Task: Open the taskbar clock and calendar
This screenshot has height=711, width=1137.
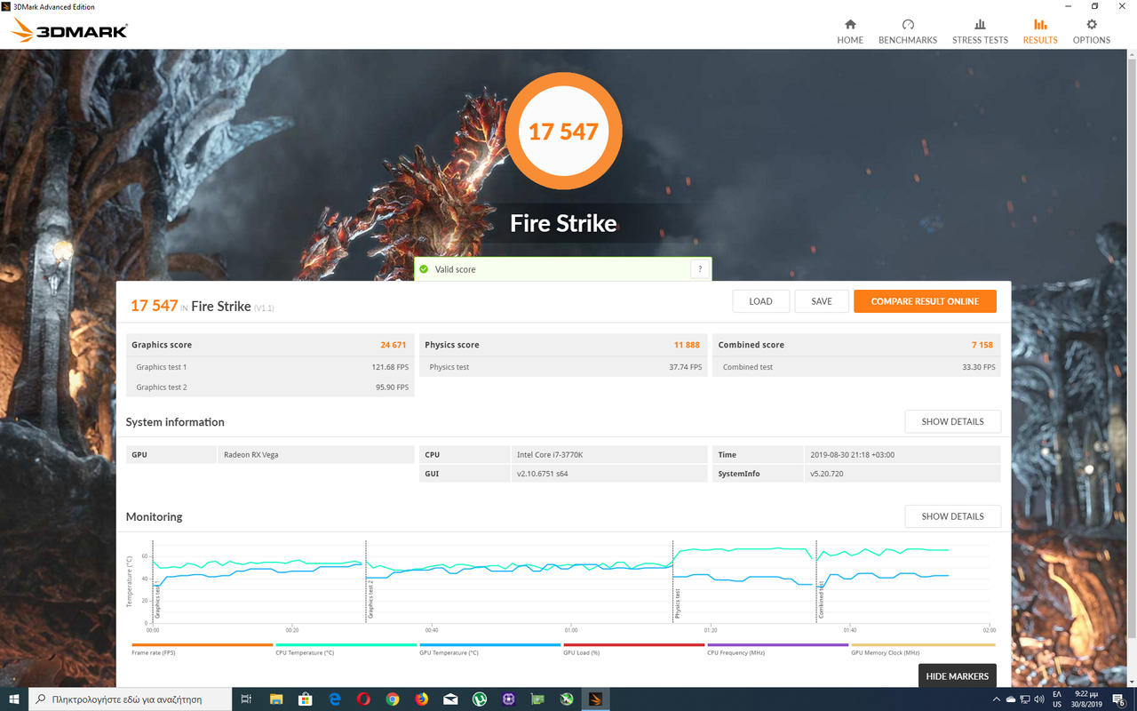Action: click(1085, 699)
